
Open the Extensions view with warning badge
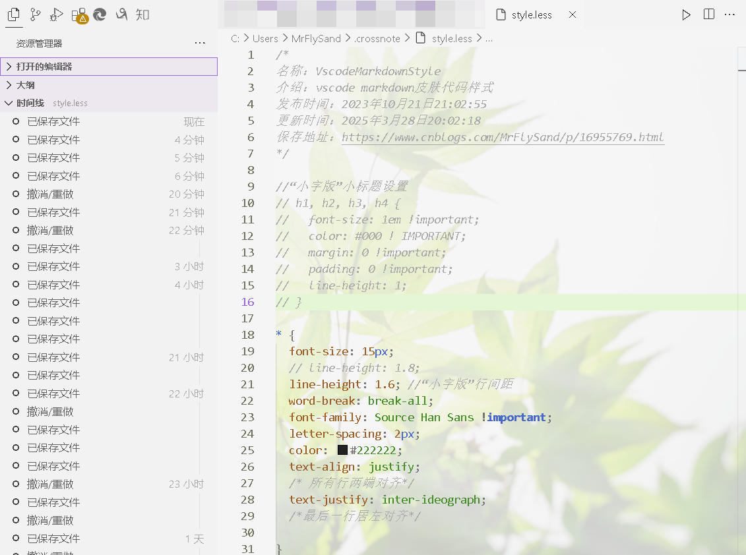tap(79, 15)
